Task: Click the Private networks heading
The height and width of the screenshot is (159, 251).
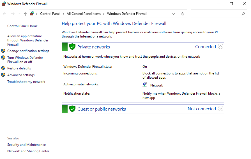Action: click(x=94, y=47)
